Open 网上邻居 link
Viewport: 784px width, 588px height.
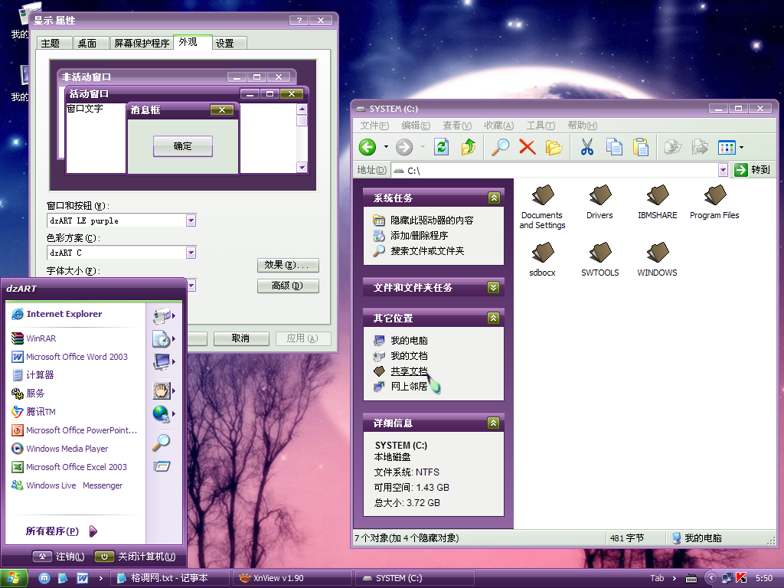click(x=409, y=387)
